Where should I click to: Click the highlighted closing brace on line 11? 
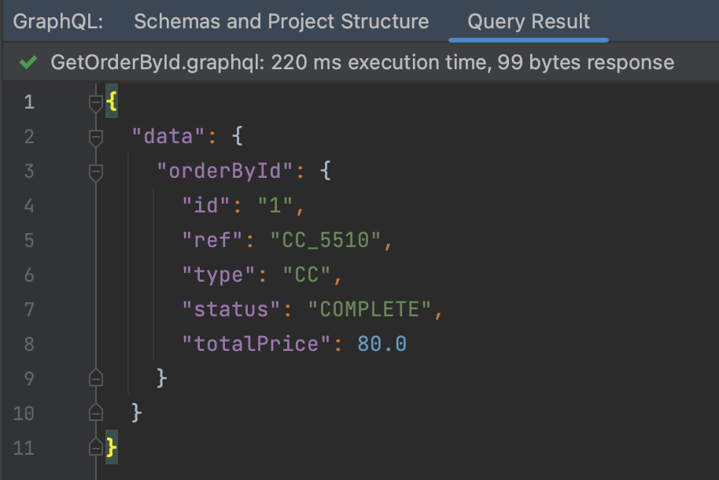tap(112, 448)
